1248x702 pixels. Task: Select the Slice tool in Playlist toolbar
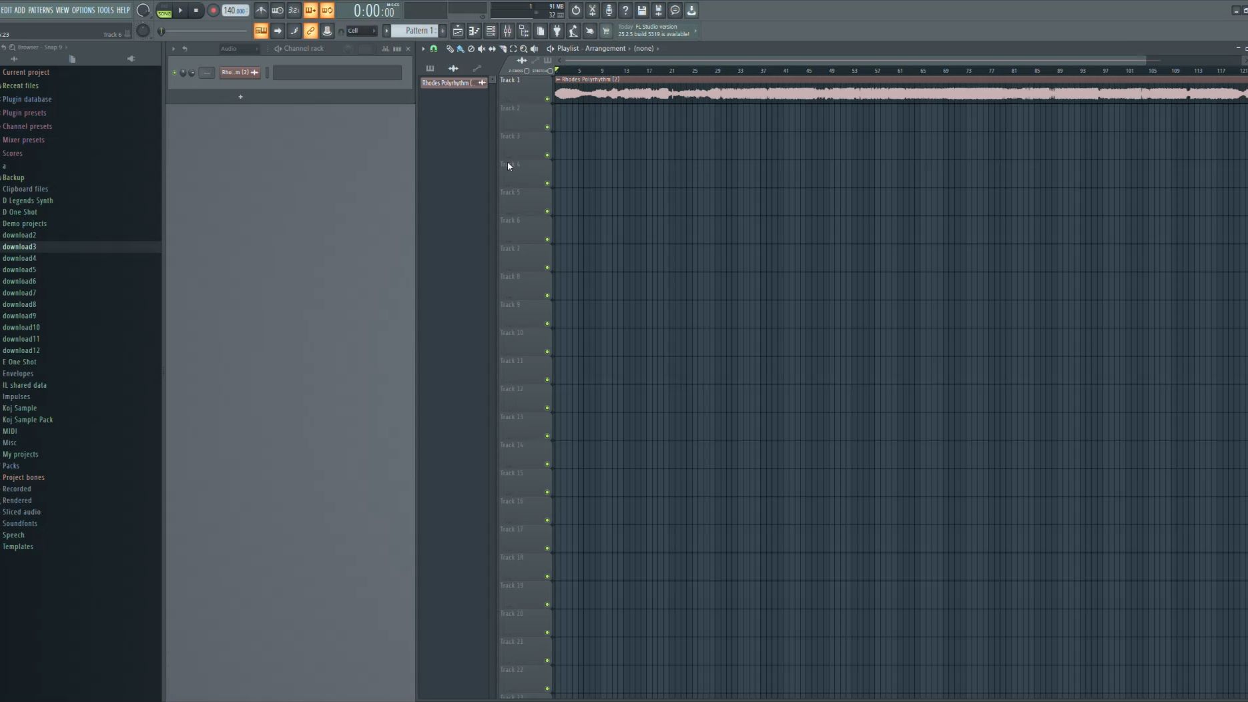(x=503, y=49)
